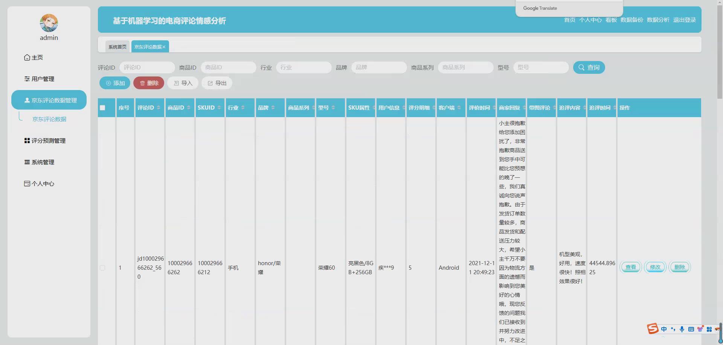Click the Android client cell

pos(449,268)
